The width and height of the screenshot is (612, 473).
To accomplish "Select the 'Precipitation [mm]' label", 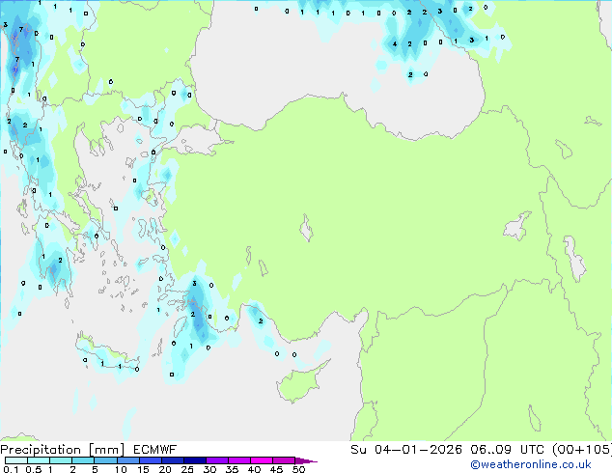I will pos(63,450).
